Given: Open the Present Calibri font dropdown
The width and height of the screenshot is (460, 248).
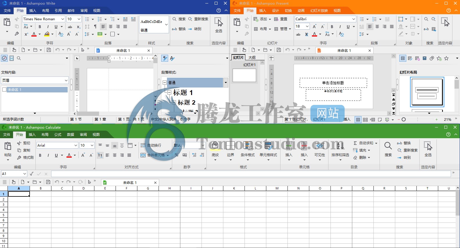Looking at the screenshot, I should coord(354,19).
